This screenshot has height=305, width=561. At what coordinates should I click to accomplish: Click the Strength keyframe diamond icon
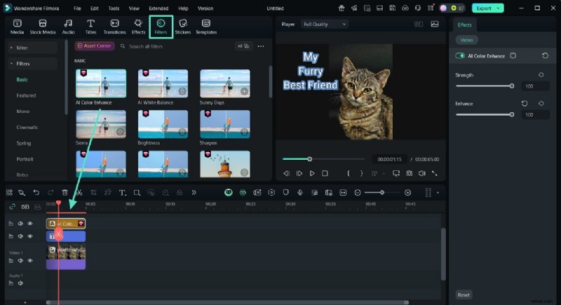point(541,74)
